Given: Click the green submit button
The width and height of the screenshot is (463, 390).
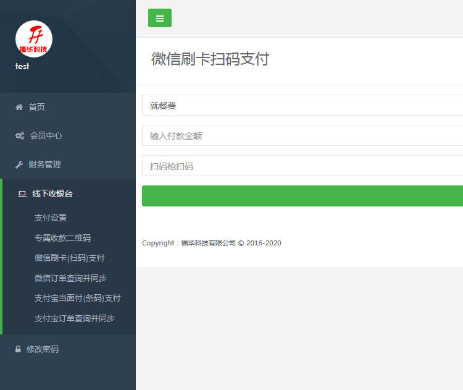Looking at the screenshot, I should point(302,196).
